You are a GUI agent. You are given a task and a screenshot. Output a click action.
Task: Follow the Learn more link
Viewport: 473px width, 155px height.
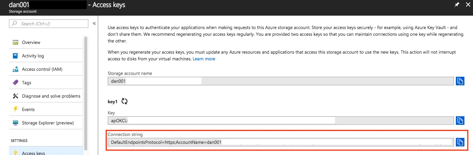click(204, 59)
